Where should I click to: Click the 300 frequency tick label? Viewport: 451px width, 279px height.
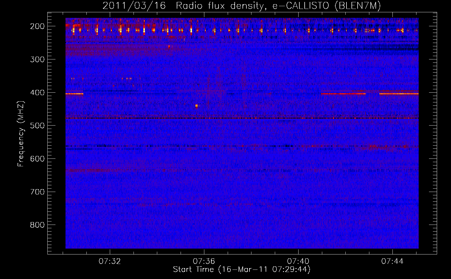[37, 59]
